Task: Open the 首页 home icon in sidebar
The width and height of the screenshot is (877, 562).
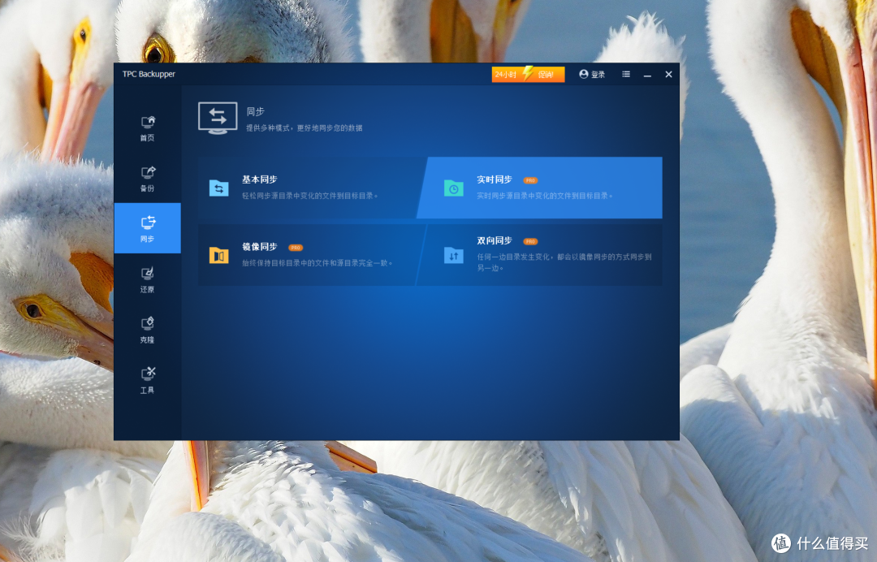Action: [148, 123]
